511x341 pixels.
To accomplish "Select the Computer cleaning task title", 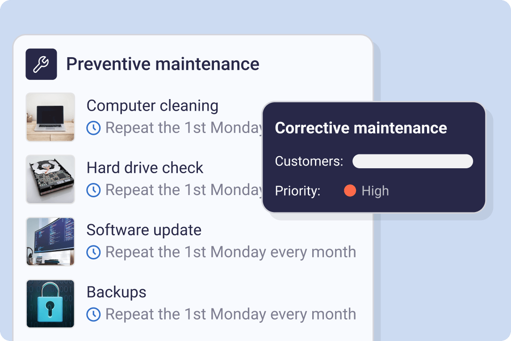I will (152, 106).
